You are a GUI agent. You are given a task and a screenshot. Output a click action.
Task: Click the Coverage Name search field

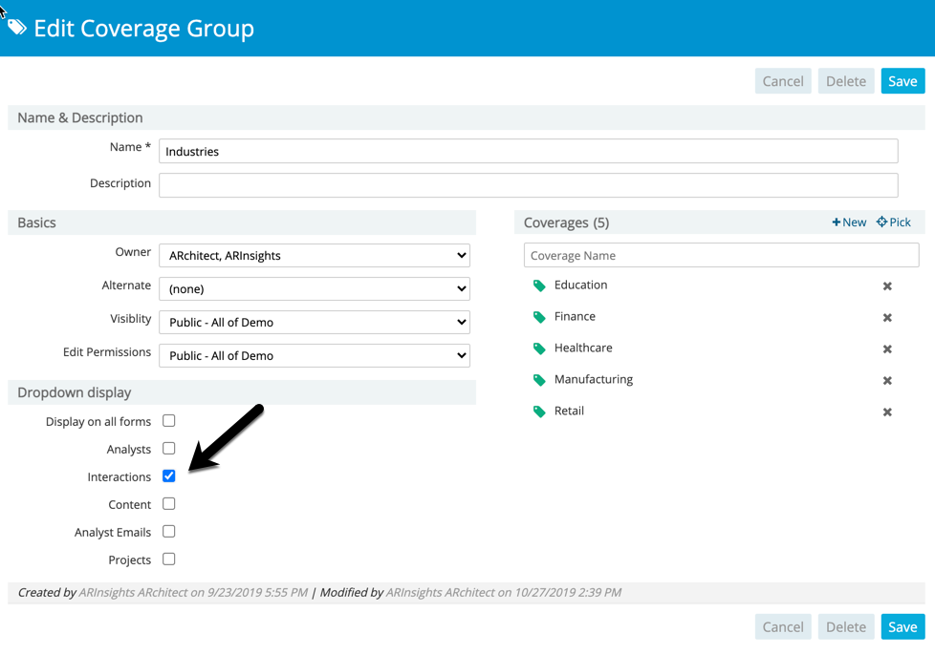722,256
